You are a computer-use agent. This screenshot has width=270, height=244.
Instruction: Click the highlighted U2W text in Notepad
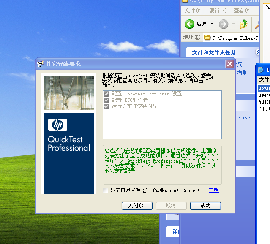click(264, 89)
